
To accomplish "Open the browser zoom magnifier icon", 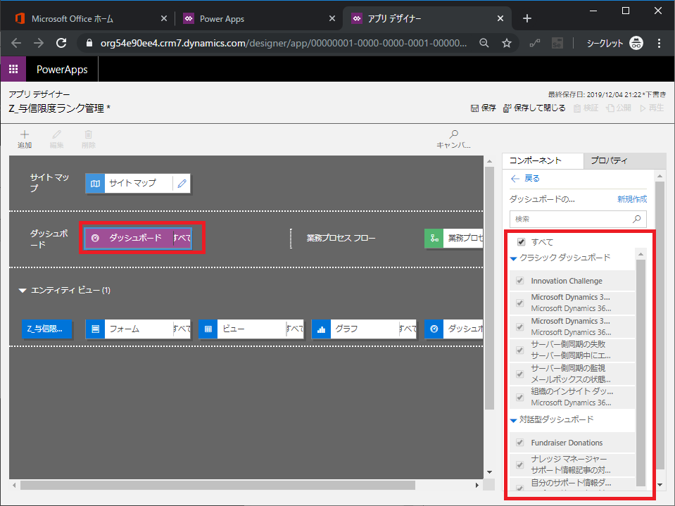I will click(x=484, y=43).
